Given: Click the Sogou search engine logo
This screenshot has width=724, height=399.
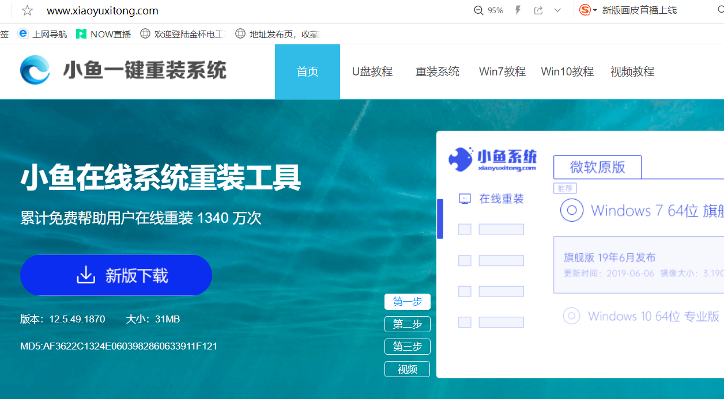Looking at the screenshot, I should click(585, 10).
